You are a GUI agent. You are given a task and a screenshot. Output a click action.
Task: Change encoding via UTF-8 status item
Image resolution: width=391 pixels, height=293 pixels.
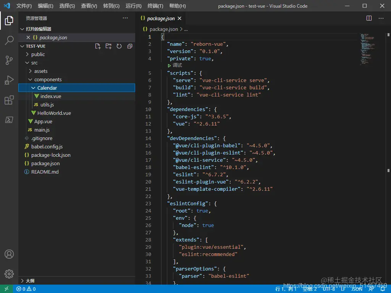(x=329, y=289)
